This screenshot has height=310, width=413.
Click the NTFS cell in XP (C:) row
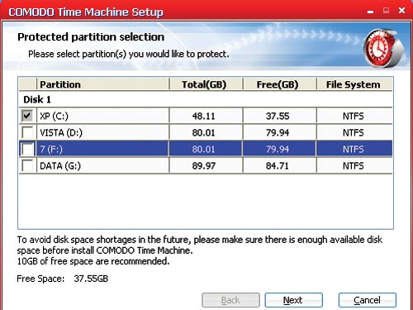(354, 116)
